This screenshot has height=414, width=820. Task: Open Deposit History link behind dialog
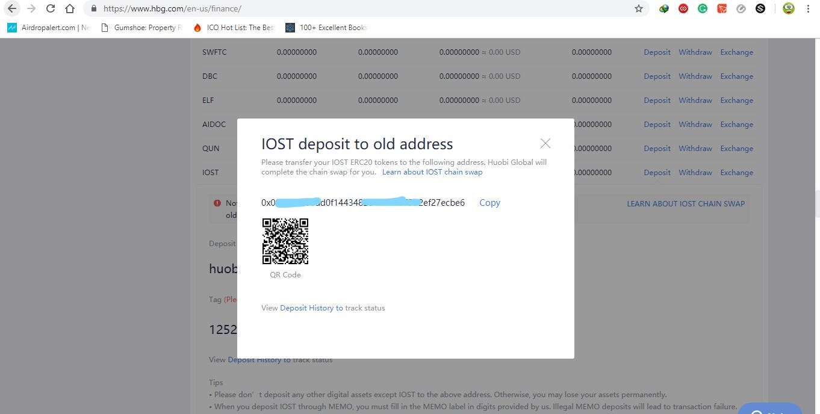[259, 360]
